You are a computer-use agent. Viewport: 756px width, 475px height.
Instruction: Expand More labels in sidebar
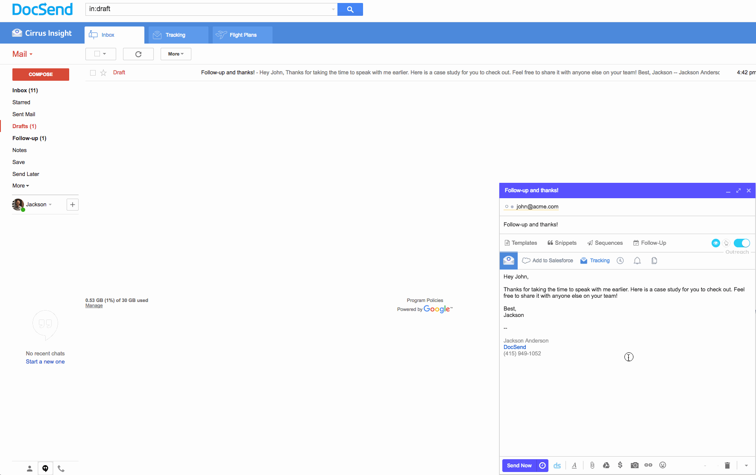tap(21, 186)
